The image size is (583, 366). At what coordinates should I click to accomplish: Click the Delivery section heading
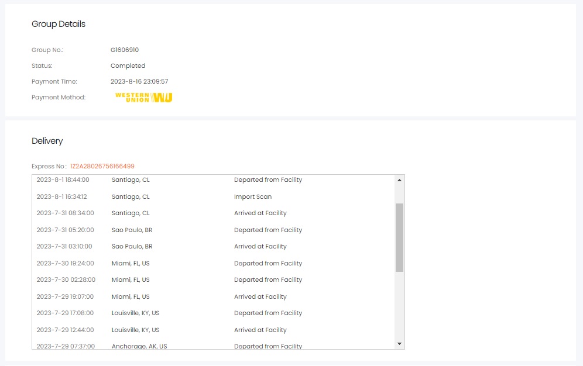(47, 141)
